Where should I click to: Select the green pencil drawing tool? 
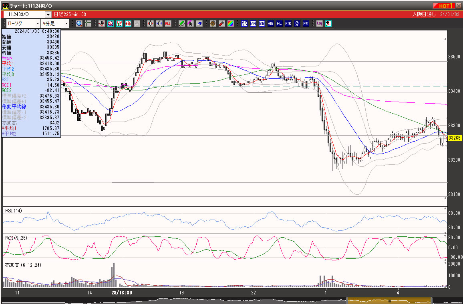pyautogui.click(x=182, y=24)
